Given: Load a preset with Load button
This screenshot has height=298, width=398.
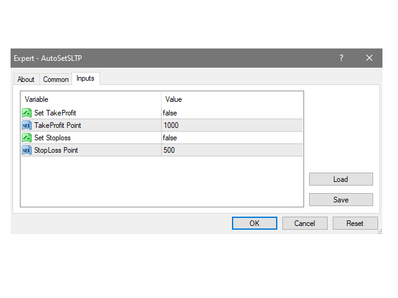Looking at the screenshot, I should click(x=341, y=179).
